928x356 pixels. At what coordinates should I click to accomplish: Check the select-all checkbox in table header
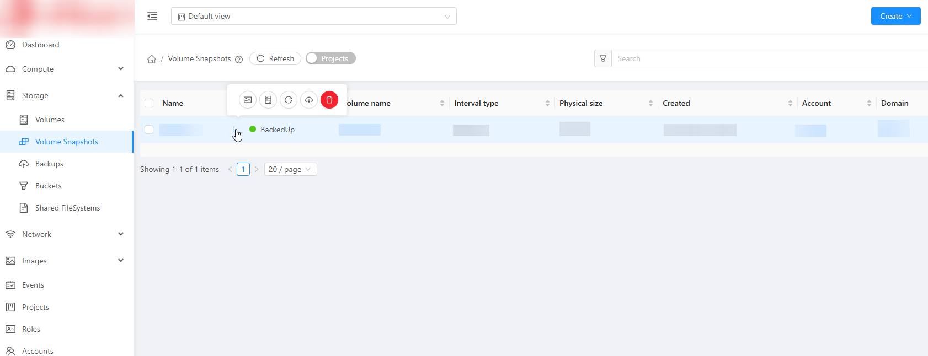pos(149,103)
